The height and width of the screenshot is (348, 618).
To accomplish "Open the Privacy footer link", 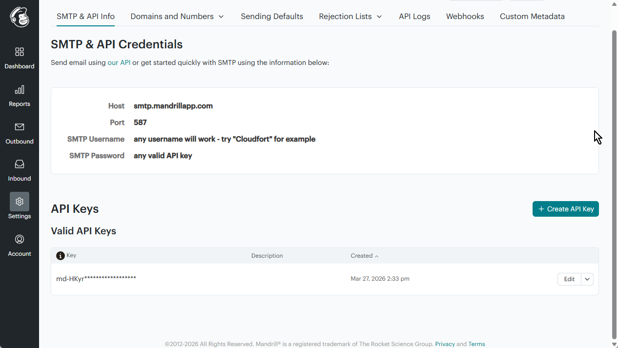I will click(x=445, y=344).
